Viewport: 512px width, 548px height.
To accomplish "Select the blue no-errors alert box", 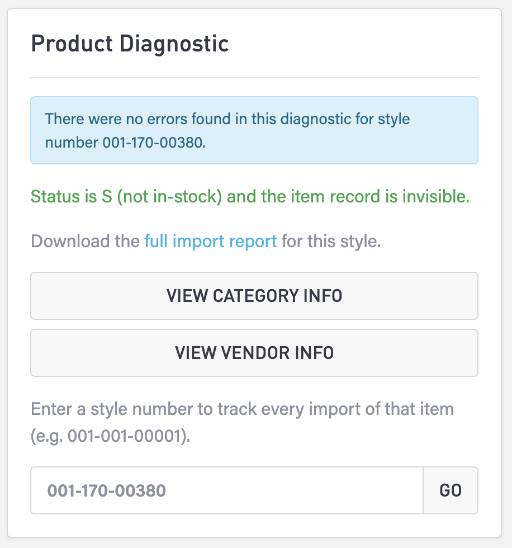I will pyautogui.click(x=254, y=130).
